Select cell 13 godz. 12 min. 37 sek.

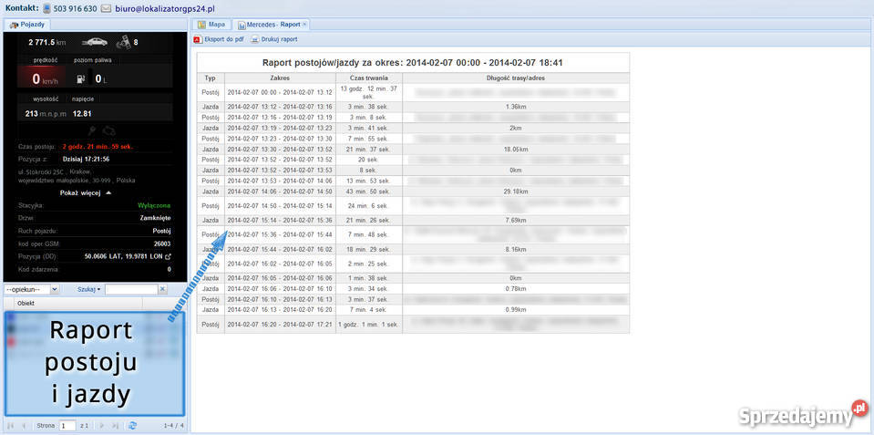pyautogui.click(x=368, y=93)
